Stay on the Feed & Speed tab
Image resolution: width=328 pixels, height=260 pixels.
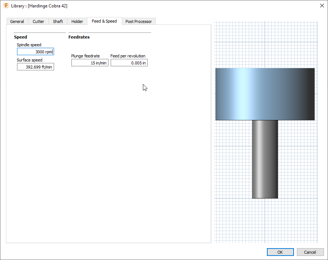click(104, 21)
